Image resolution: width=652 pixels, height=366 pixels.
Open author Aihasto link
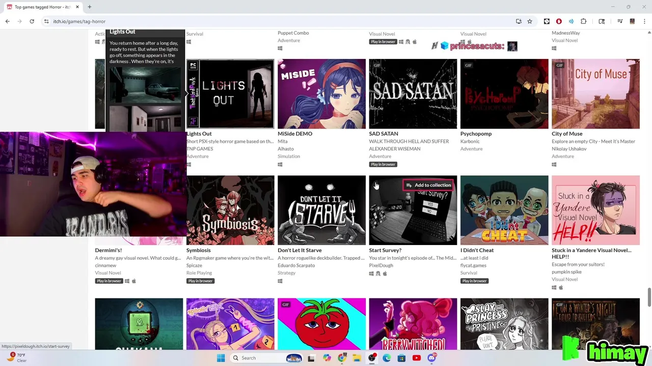(x=286, y=149)
